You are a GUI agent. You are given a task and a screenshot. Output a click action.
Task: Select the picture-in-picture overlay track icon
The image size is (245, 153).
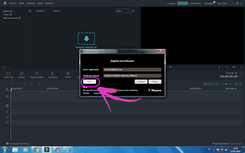tap(7, 106)
